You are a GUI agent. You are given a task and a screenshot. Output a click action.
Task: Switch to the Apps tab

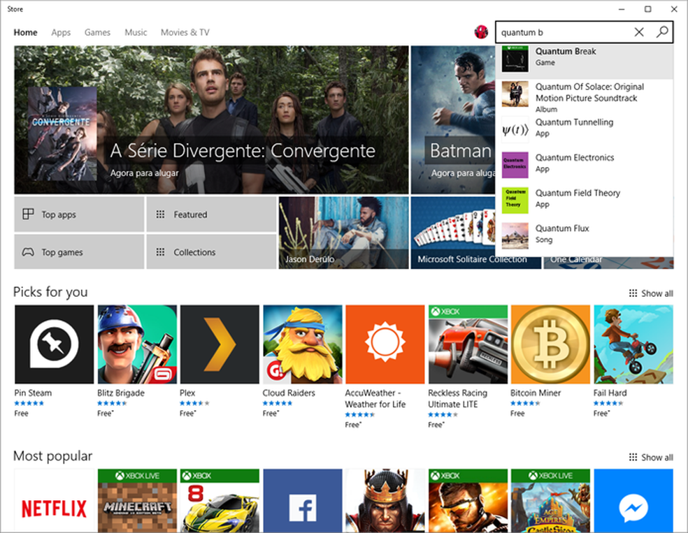click(x=61, y=32)
